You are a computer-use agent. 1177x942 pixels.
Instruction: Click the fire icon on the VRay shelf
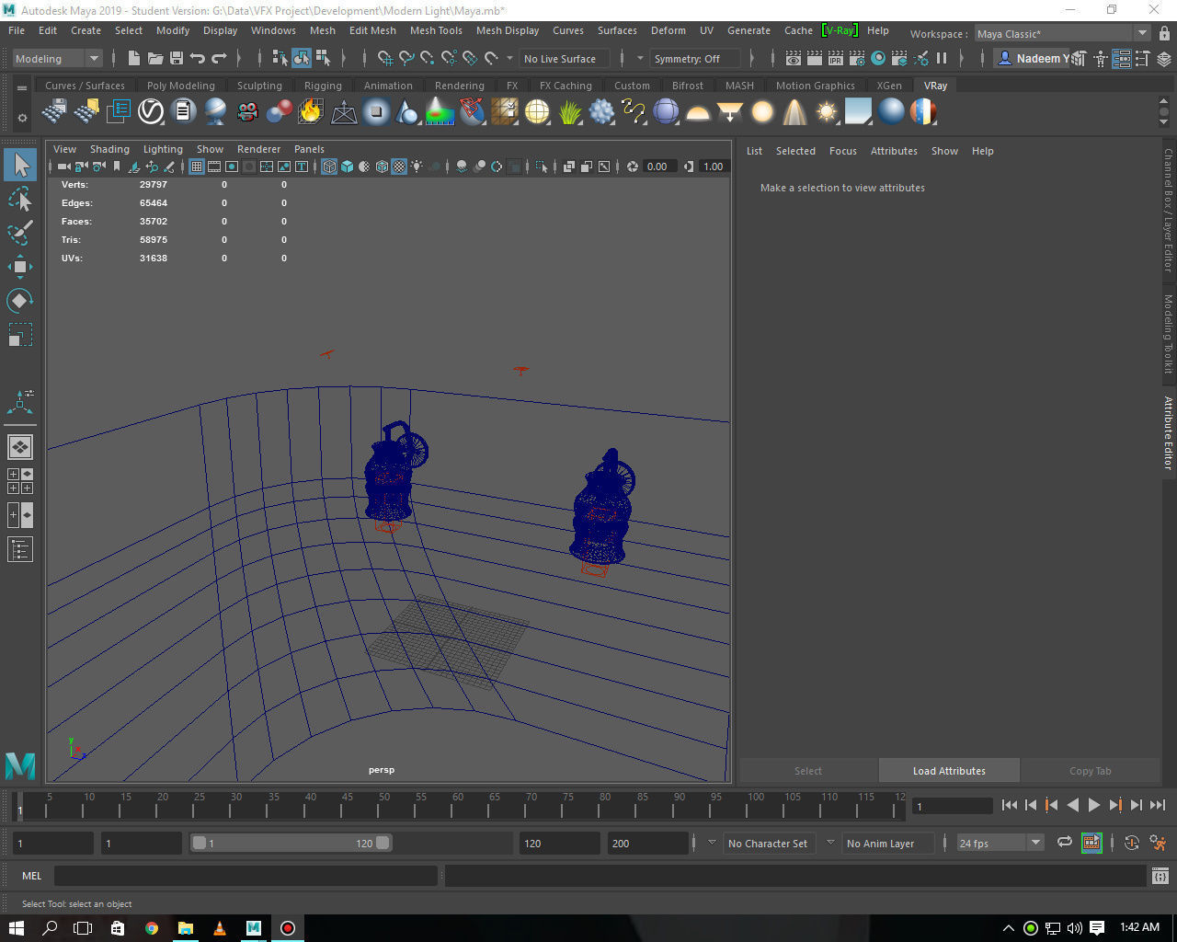pyautogui.click(x=311, y=112)
